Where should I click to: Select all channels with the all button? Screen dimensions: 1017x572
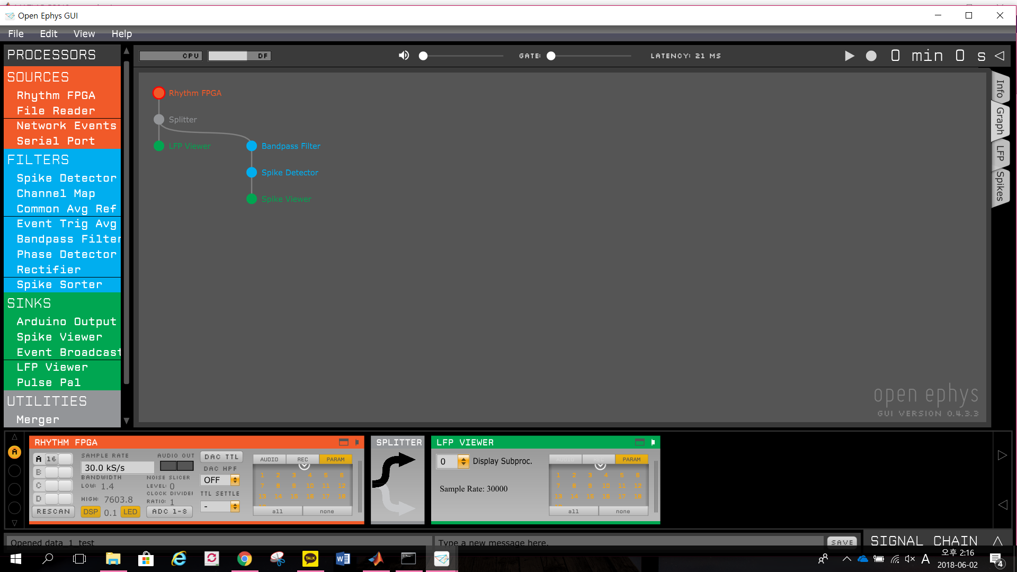pyautogui.click(x=276, y=511)
